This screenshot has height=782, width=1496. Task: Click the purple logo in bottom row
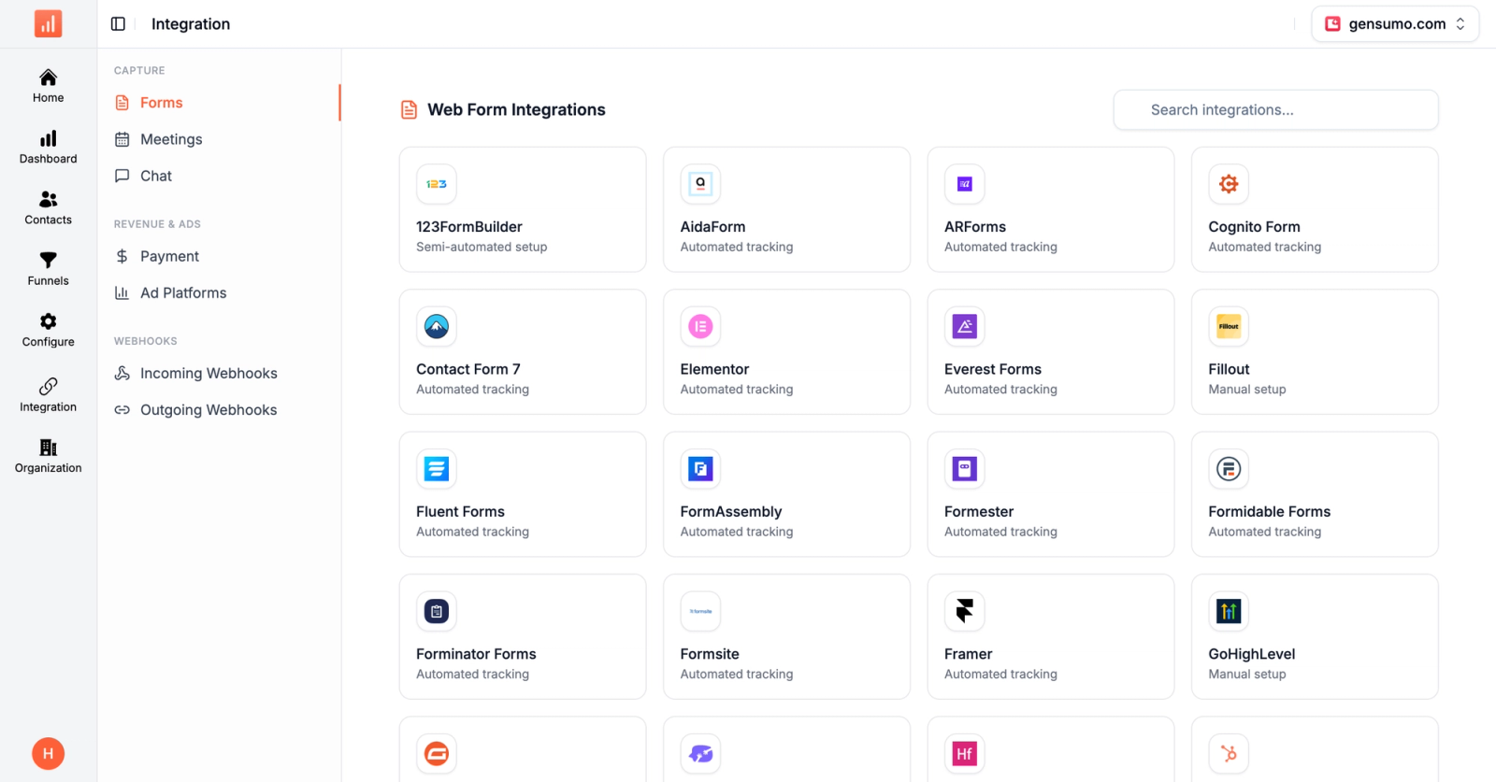[700, 754]
